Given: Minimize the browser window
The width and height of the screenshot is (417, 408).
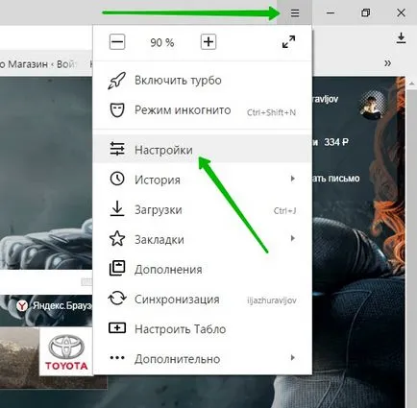Looking at the screenshot, I should click(x=331, y=12).
